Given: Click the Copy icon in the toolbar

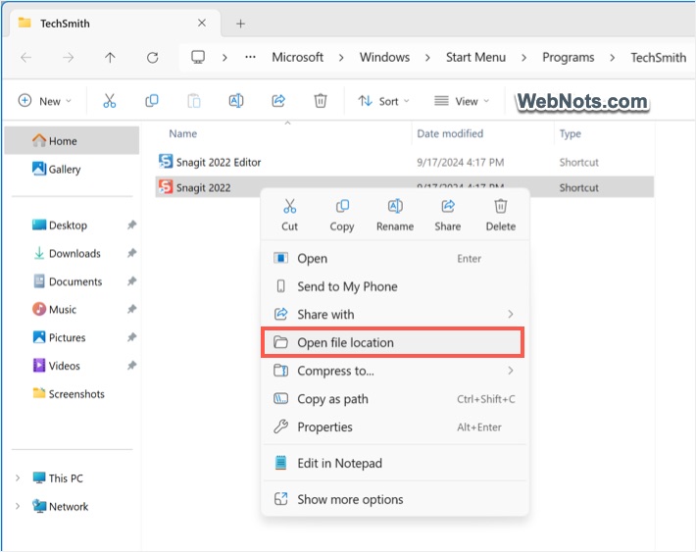Looking at the screenshot, I should [152, 101].
